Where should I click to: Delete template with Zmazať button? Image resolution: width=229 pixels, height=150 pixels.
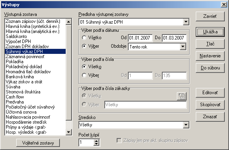coord(210,117)
